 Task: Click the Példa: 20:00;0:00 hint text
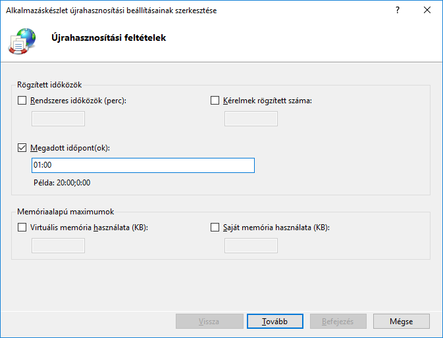62,182
